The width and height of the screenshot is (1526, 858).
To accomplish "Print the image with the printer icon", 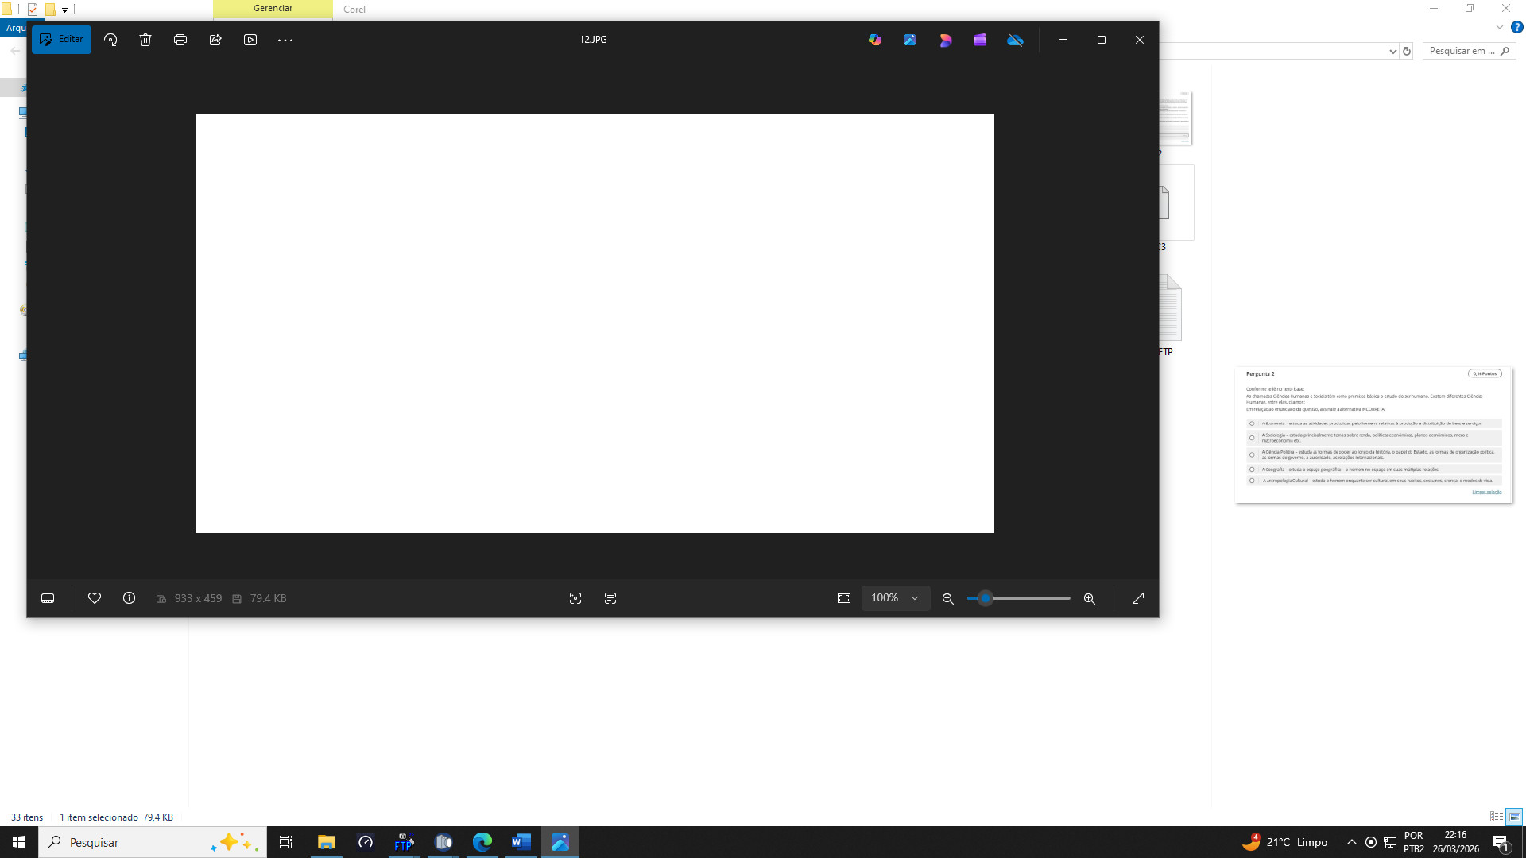I will [180, 40].
